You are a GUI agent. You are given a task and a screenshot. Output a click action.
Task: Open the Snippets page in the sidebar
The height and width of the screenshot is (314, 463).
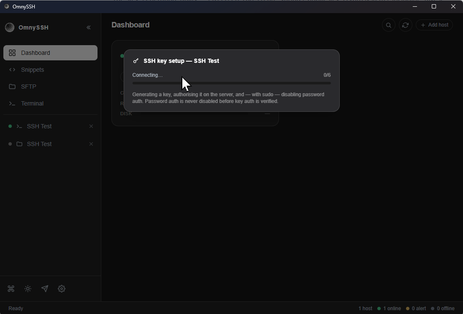click(x=50, y=70)
